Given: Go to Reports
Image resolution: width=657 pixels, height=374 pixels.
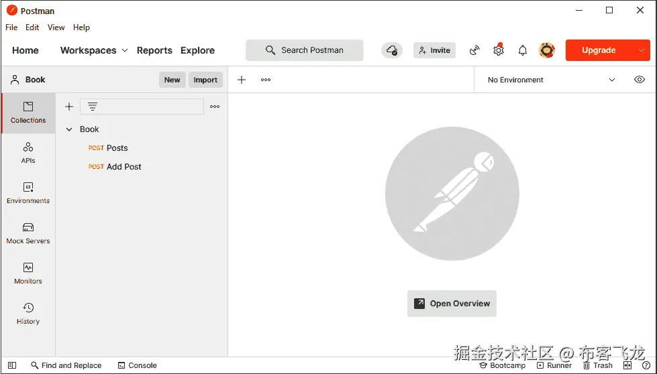Looking at the screenshot, I should (x=154, y=50).
